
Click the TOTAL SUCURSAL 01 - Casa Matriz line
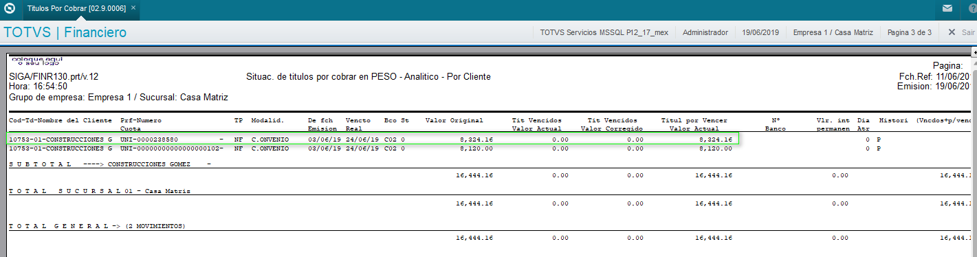pos(100,191)
